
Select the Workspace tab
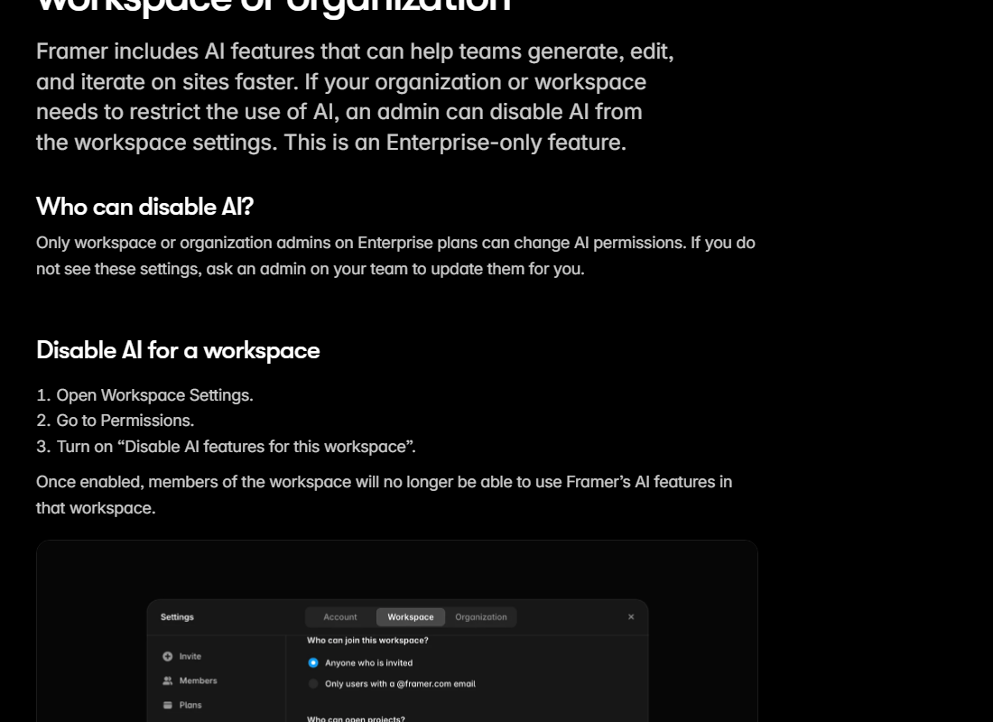[411, 617]
